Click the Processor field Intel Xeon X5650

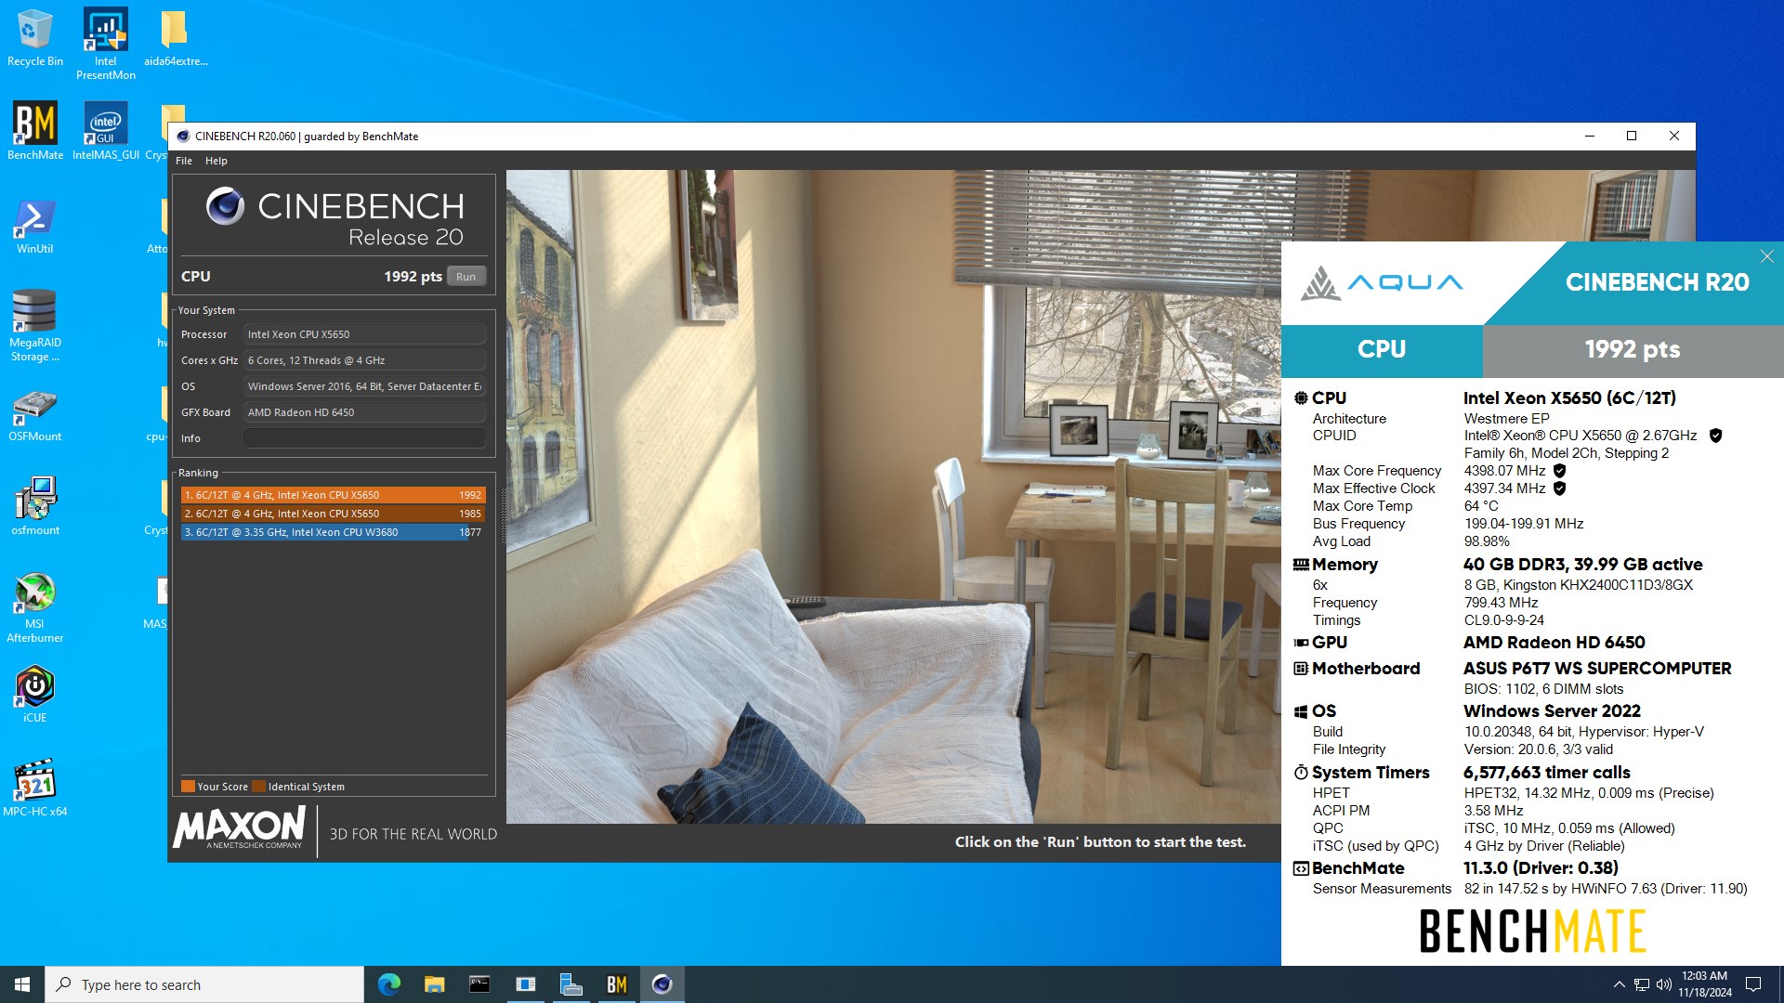(364, 334)
